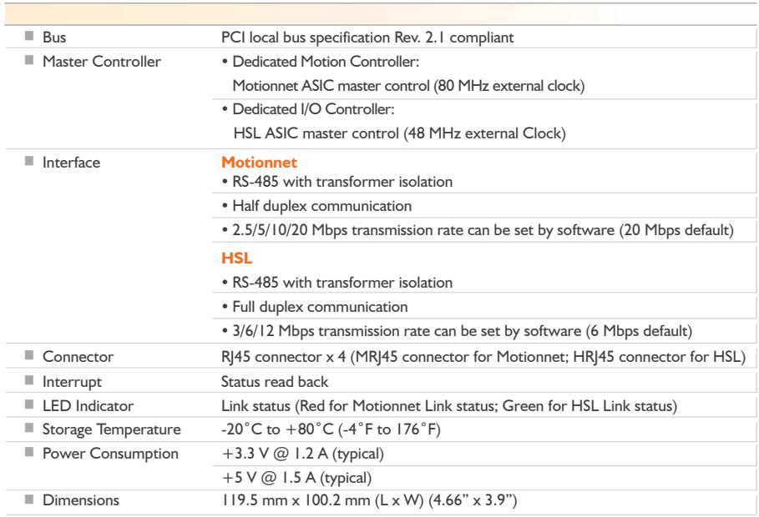The height and width of the screenshot is (517, 759).
Task: Click the Dedicated Motion Controller line
Action: tap(321, 62)
